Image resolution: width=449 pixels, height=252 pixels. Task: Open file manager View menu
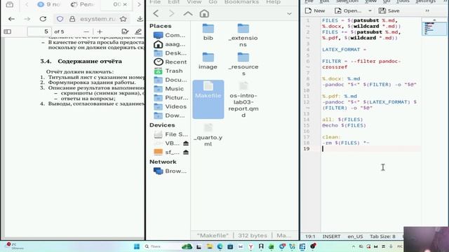click(194, 2)
